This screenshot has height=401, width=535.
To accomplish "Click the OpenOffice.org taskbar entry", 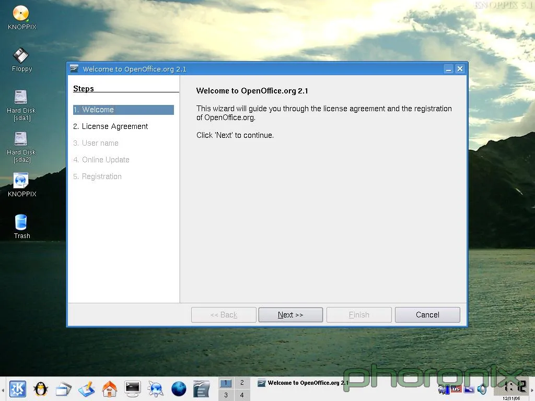I will [x=303, y=383].
